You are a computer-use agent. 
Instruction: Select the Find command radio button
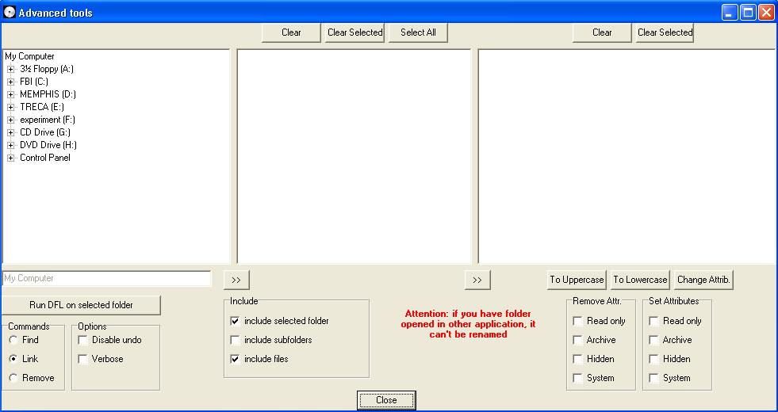point(13,340)
